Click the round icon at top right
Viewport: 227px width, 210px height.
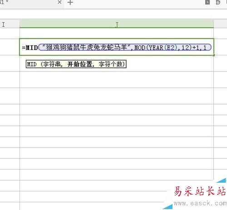point(218,2)
